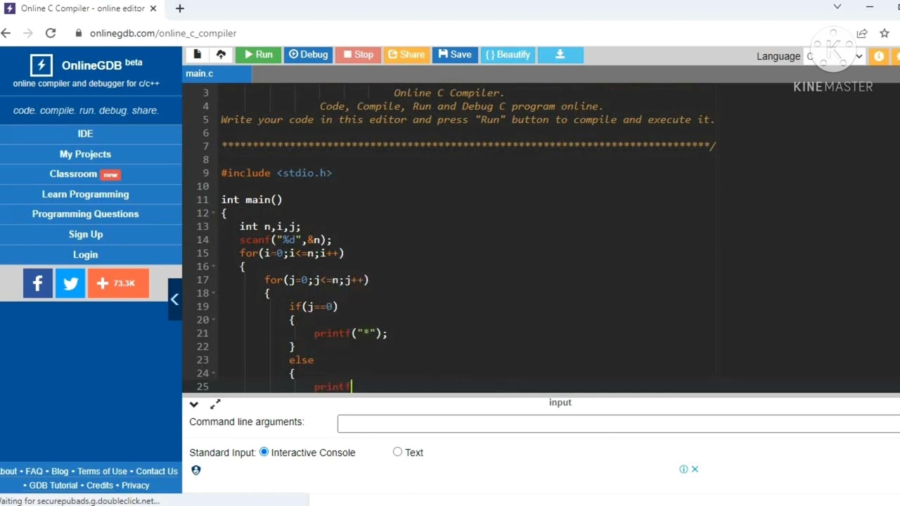Open Learn Programming link

point(86,194)
